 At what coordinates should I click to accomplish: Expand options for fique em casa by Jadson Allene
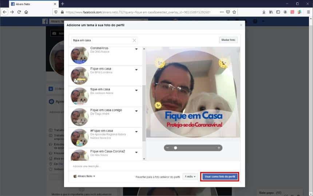pyautogui.click(x=136, y=90)
